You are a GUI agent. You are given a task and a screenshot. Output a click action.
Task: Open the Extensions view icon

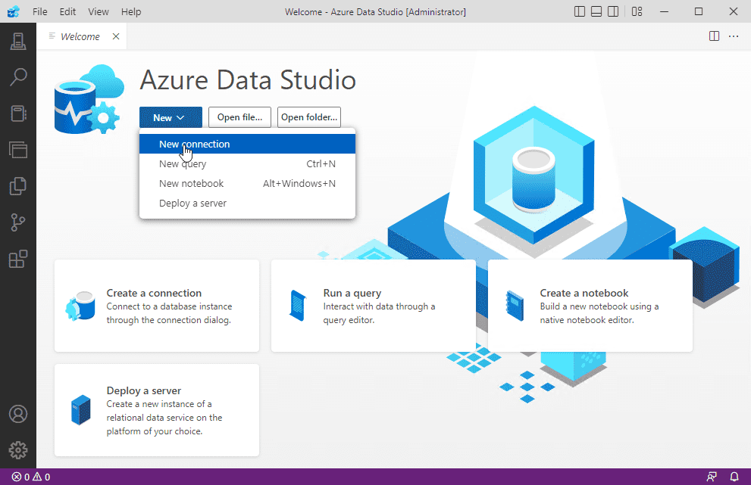click(18, 259)
